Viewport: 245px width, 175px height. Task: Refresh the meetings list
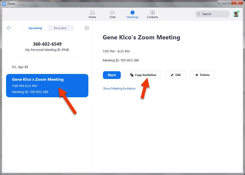point(9,28)
